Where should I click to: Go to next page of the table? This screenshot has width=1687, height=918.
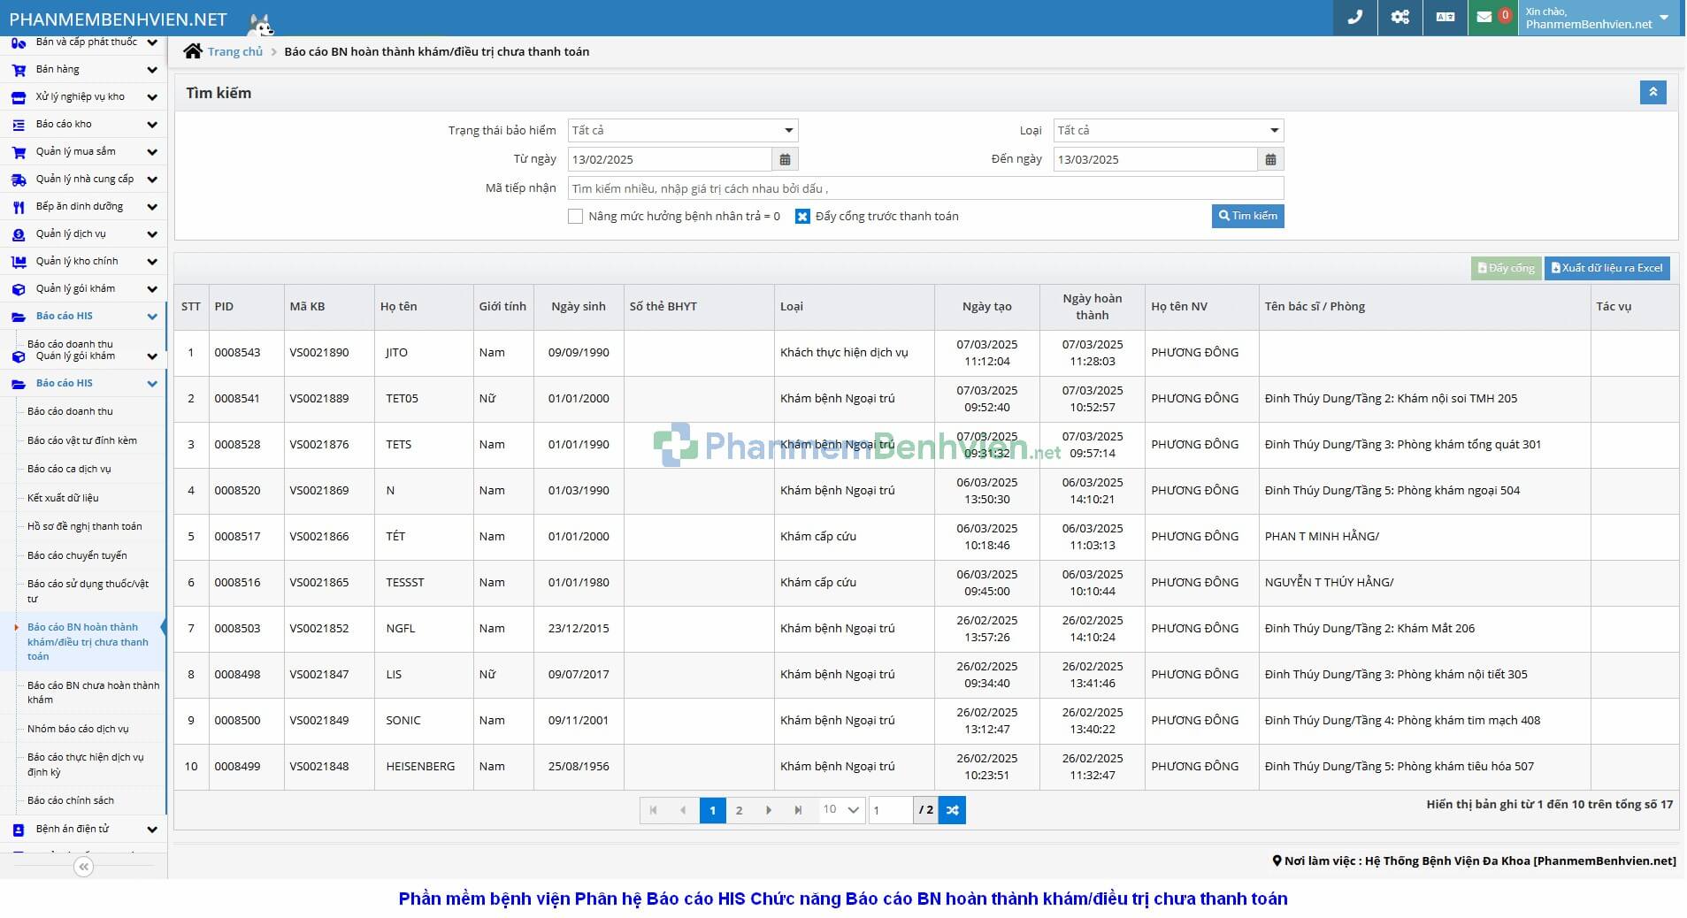768,809
